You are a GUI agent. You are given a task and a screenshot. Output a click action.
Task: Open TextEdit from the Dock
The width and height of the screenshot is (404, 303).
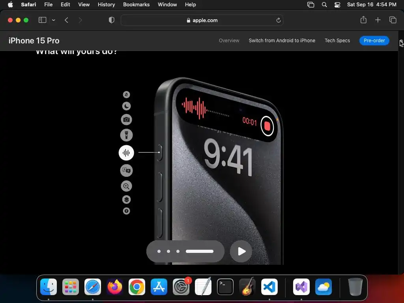203,287
